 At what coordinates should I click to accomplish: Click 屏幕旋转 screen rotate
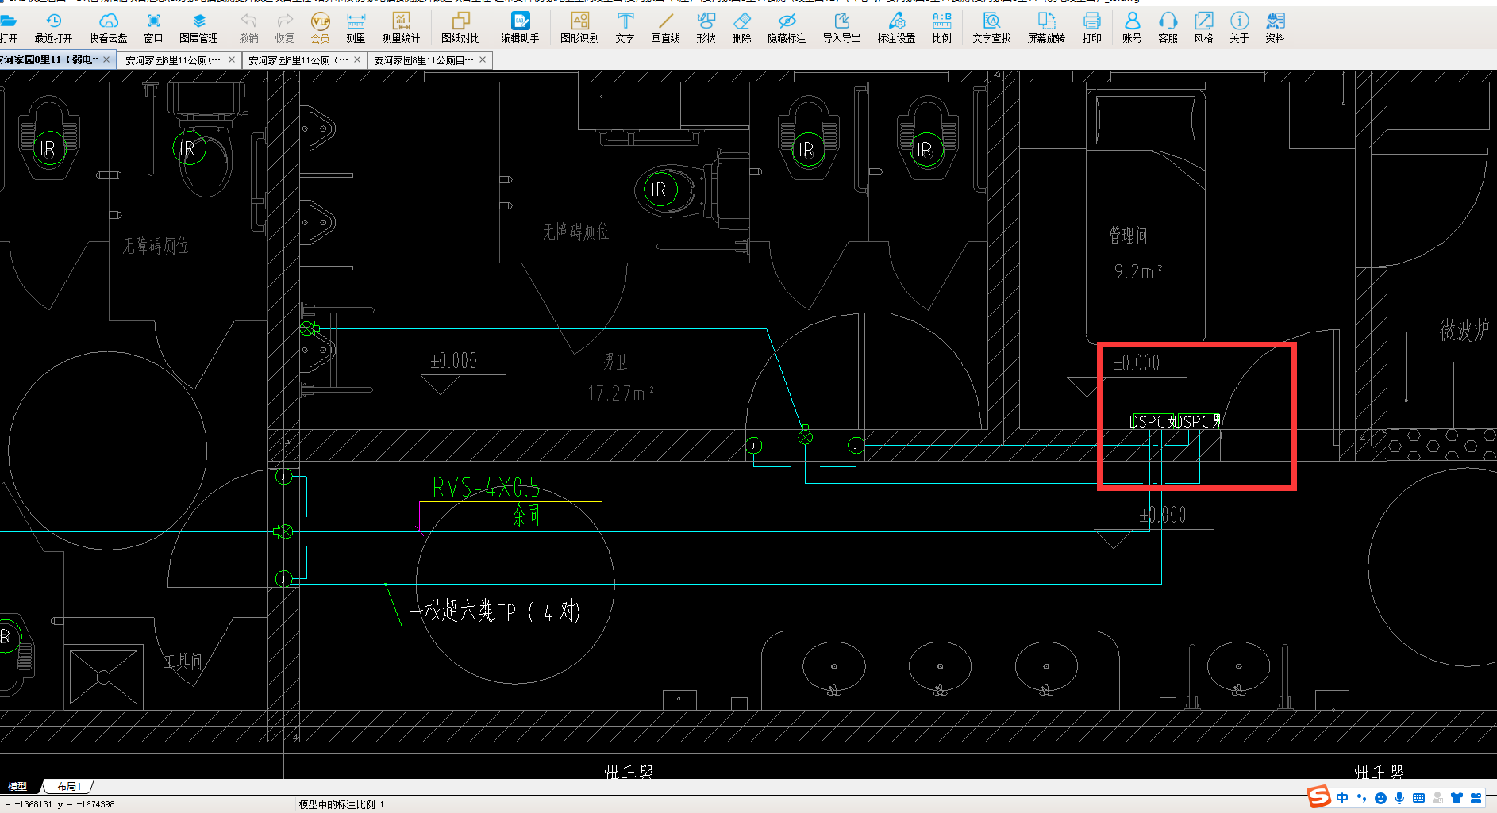coord(1046,27)
